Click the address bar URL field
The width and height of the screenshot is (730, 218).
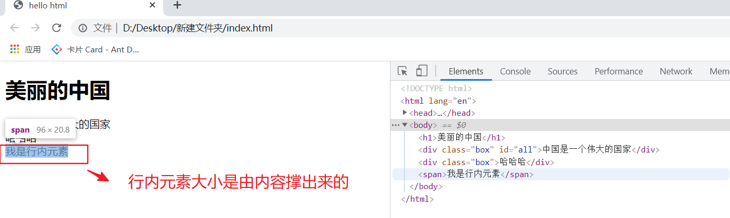(x=315, y=28)
